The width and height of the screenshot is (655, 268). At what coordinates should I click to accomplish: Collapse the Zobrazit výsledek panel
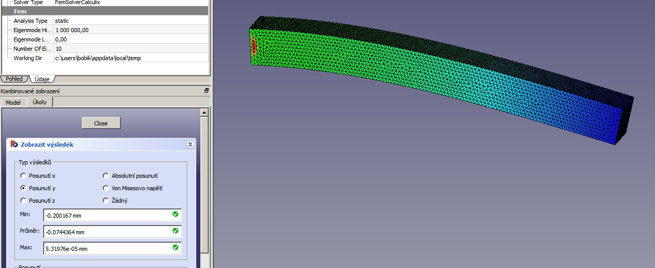coord(190,145)
